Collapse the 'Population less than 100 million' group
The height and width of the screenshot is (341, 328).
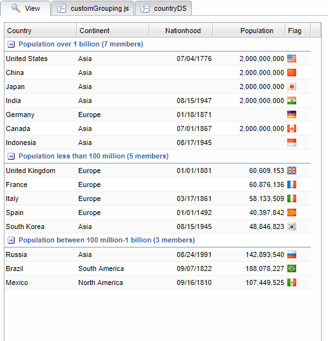click(x=11, y=156)
